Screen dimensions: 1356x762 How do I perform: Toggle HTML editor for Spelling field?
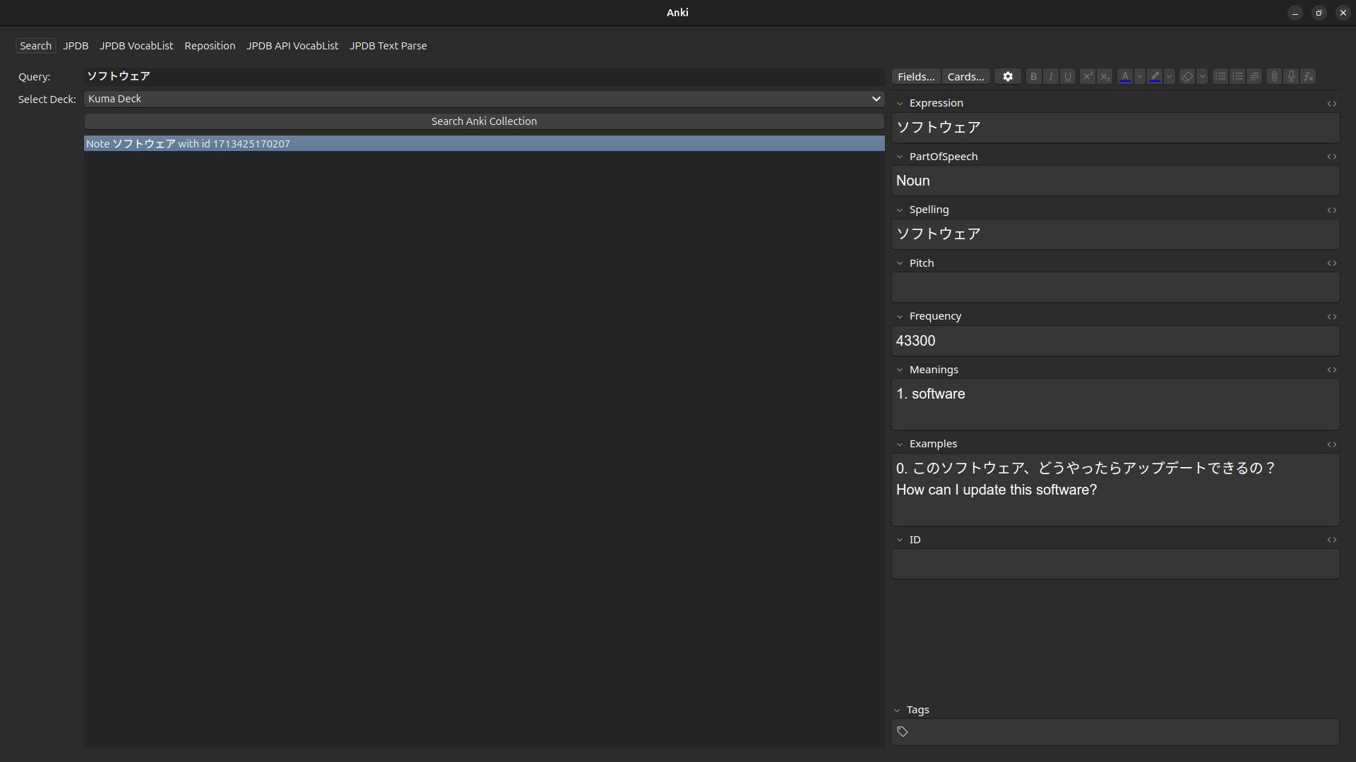click(x=1331, y=210)
